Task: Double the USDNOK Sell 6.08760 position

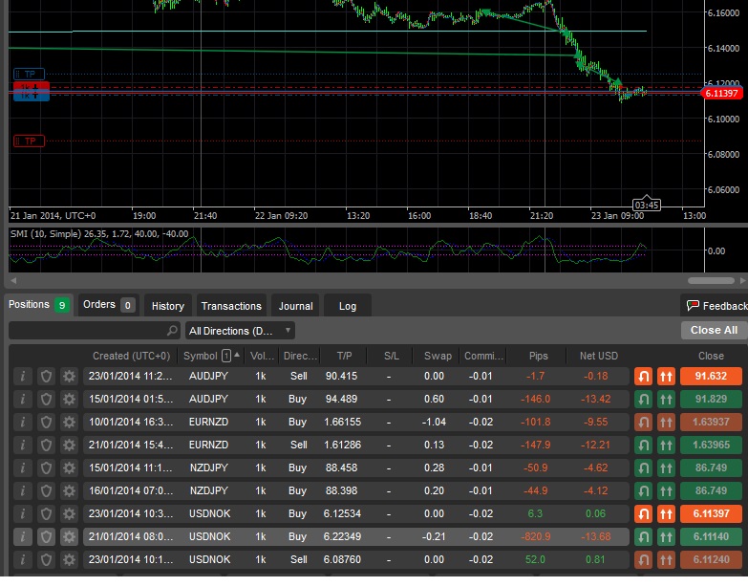Action: pos(666,559)
